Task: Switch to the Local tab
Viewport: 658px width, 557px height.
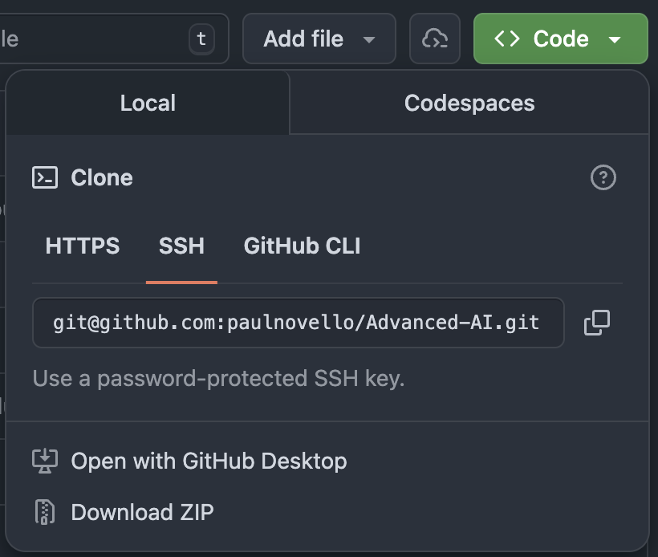Action: point(148,103)
